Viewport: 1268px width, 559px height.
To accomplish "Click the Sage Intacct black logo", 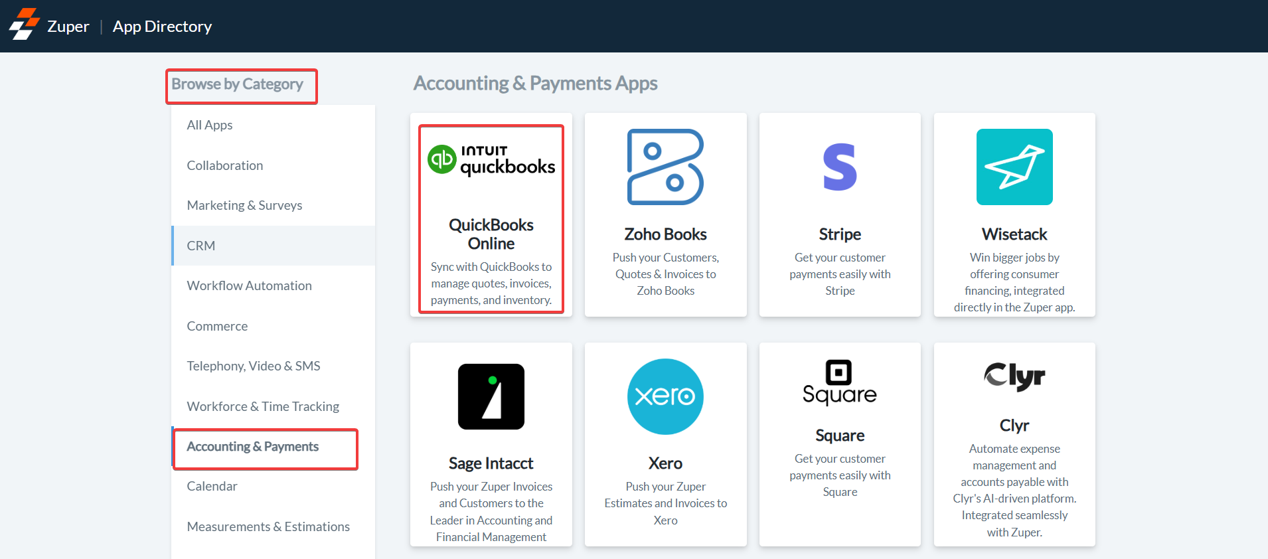I will pyautogui.click(x=491, y=396).
